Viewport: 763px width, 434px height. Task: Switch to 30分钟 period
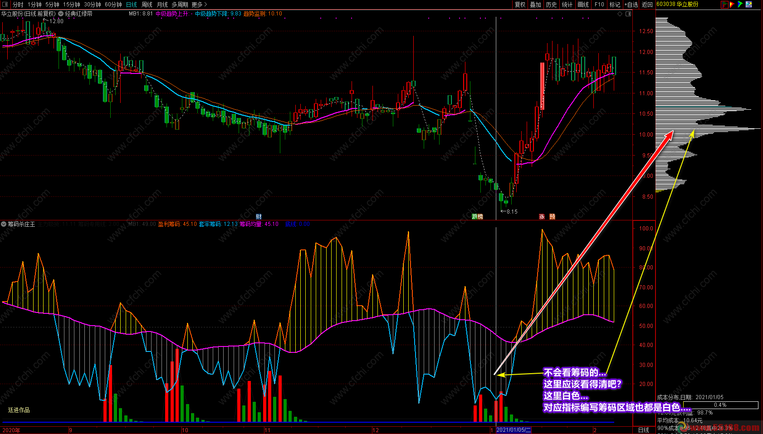click(93, 5)
